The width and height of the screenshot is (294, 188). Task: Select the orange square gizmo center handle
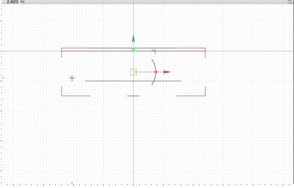[x=133, y=72]
